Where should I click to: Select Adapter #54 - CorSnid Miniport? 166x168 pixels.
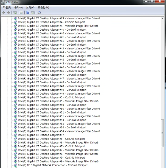click(x=52, y=128)
